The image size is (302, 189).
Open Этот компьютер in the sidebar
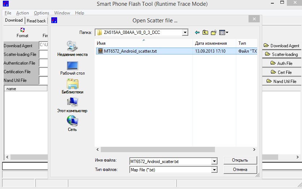pos(72,105)
